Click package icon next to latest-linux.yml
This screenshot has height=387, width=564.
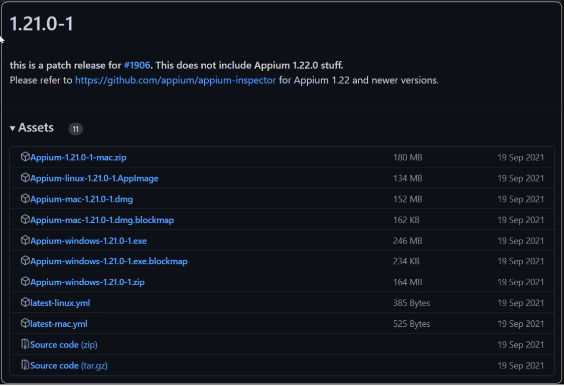click(25, 303)
